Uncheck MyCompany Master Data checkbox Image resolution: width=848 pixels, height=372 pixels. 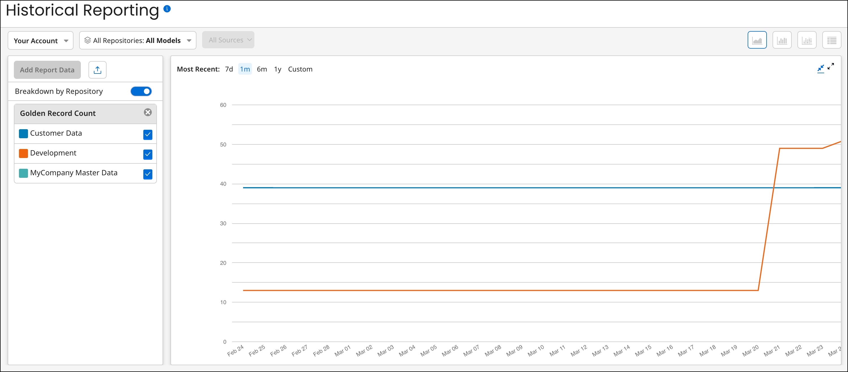coord(148,174)
